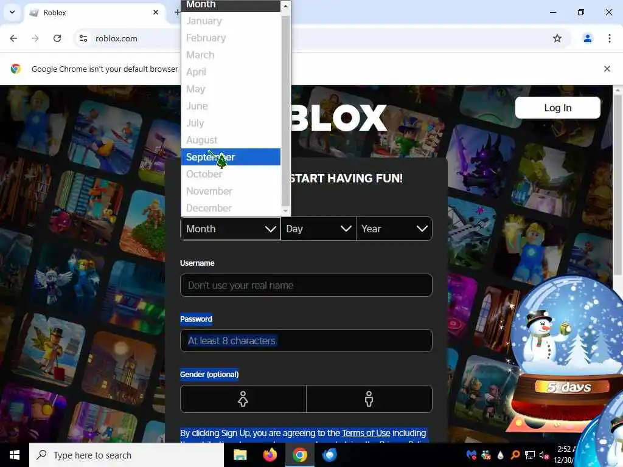623x467 pixels.
Task: Switch to Chrome in the taskbar
Action: (300, 455)
